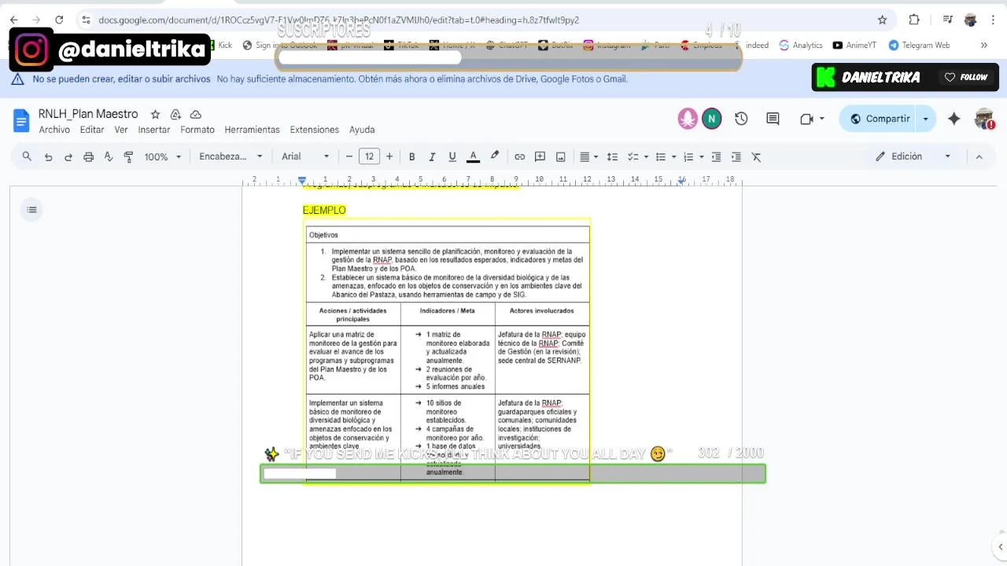Open the Insertar menu
This screenshot has width=1007, height=566.
[x=154, y=130]
